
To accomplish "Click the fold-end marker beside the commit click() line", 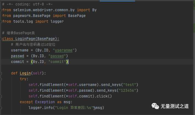I will tap(1, 96).
